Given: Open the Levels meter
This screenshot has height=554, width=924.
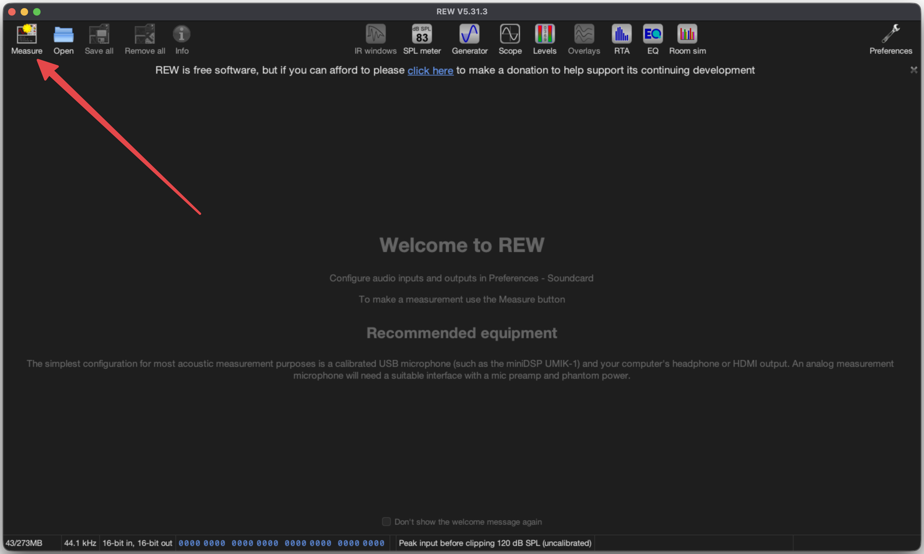Looking at the screenshot, I should pos(544,39).
